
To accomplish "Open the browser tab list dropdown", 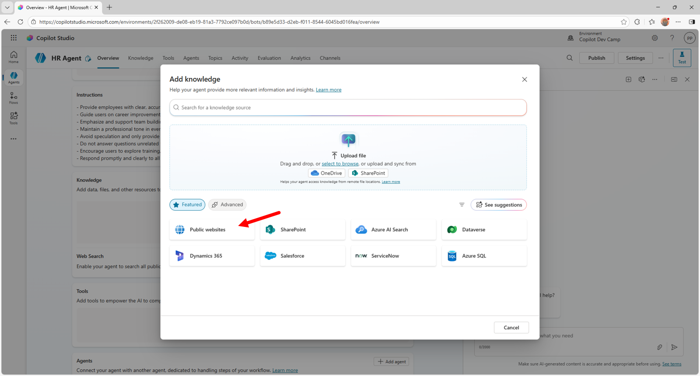I will pyautogui.click(x=7, y=7).
